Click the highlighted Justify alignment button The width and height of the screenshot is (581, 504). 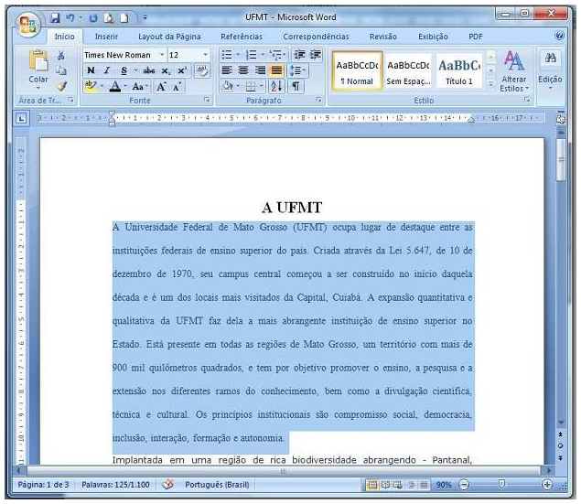276,70
